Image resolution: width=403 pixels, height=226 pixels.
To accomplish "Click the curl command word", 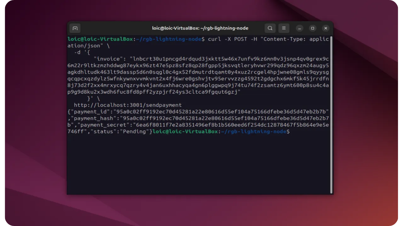I will coord(214,39).
